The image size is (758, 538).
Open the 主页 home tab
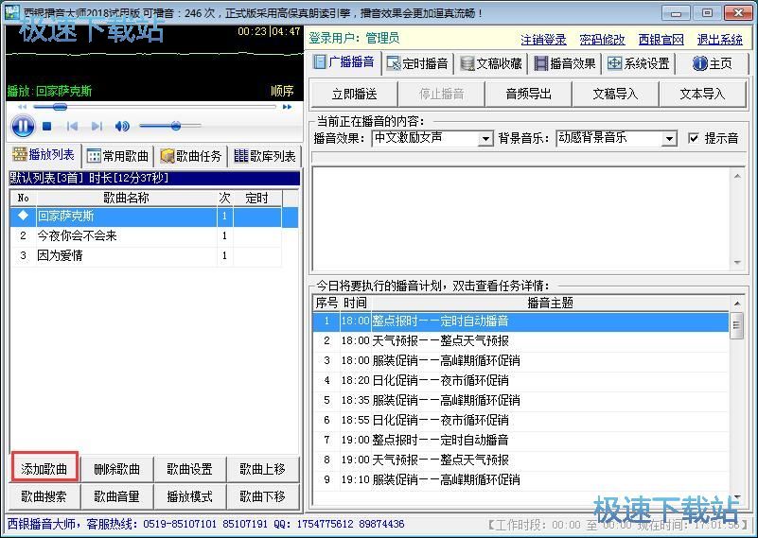click(713, 63)
